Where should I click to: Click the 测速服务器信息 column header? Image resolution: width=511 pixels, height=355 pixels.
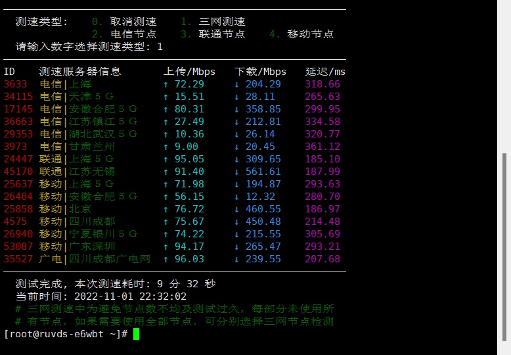pyautogui.click(x=80, y=72)
